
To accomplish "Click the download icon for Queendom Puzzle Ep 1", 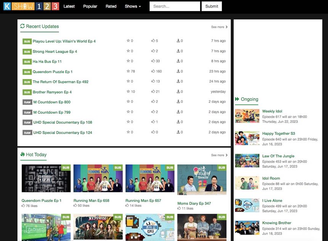I will point(178,71).
